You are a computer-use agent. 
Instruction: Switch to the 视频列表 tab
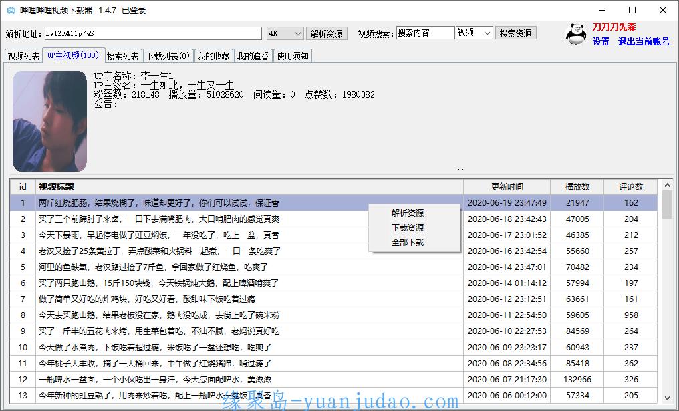[x=24, y=56]
